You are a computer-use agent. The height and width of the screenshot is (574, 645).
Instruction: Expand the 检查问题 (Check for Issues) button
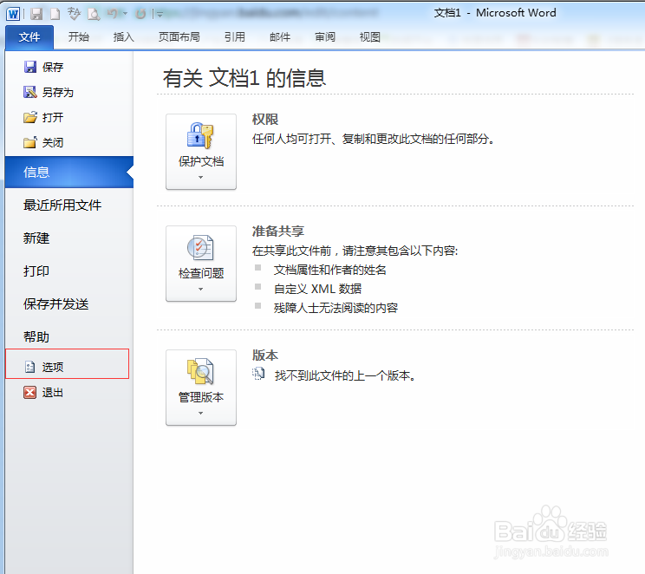pyautogui.click(x=201, y=264)
